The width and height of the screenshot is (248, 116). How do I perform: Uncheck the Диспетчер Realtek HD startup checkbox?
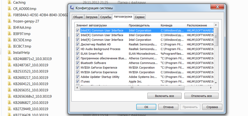(78, 44)
